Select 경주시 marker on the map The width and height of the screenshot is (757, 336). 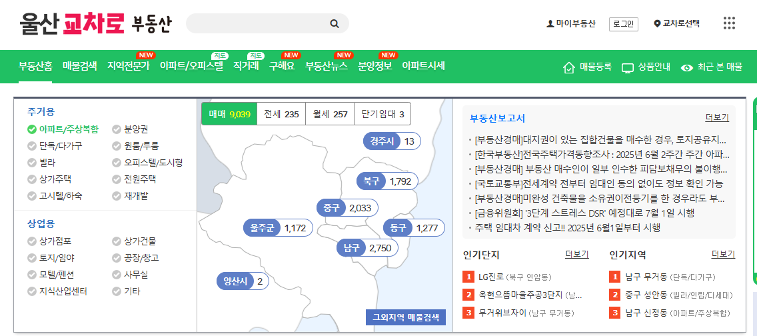pos(392,141)
